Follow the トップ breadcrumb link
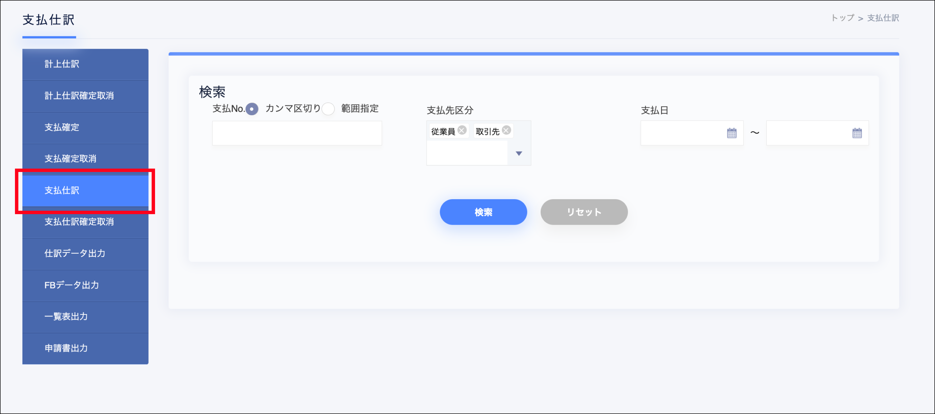The image size is (935, 414). pos(843,18)
